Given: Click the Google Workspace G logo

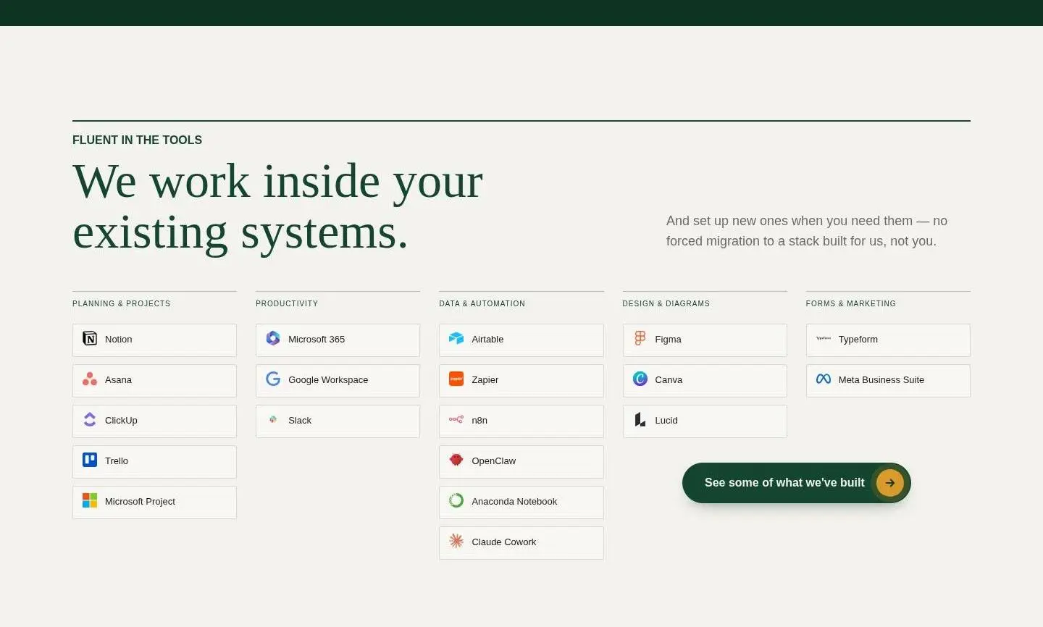Looking at the screenshot, I should click(273, 379).
